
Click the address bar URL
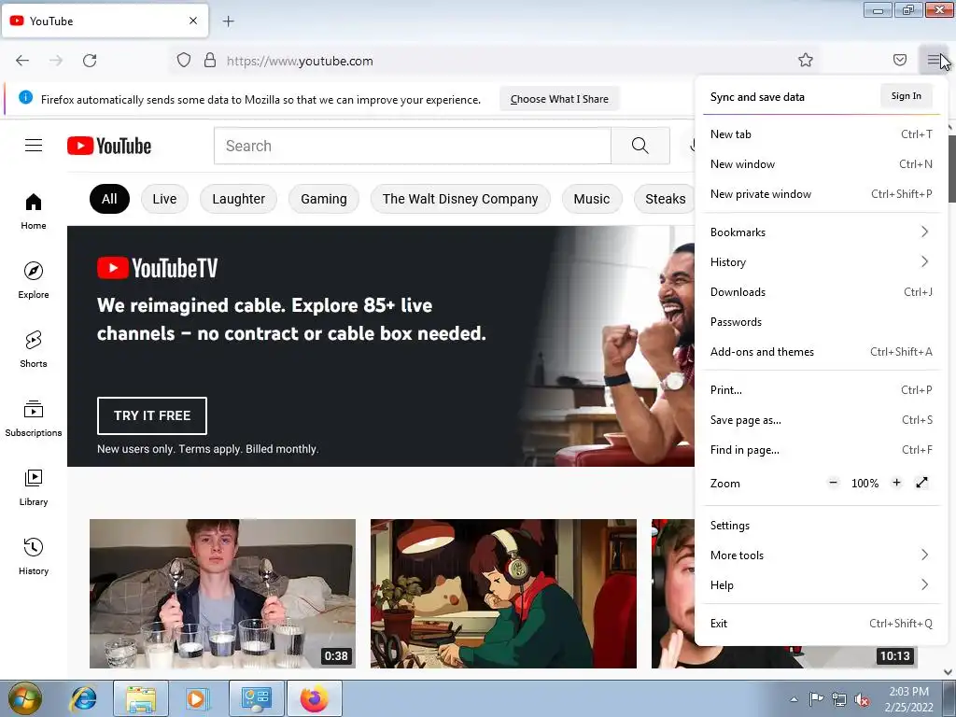300,61
